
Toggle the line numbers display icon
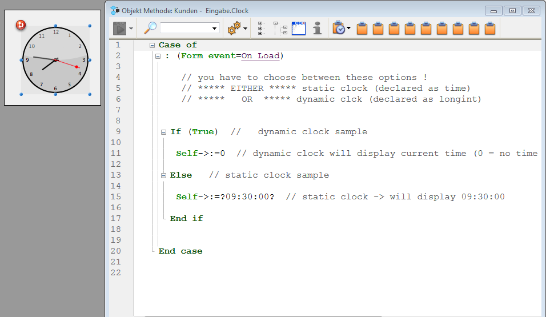point(299,28)
